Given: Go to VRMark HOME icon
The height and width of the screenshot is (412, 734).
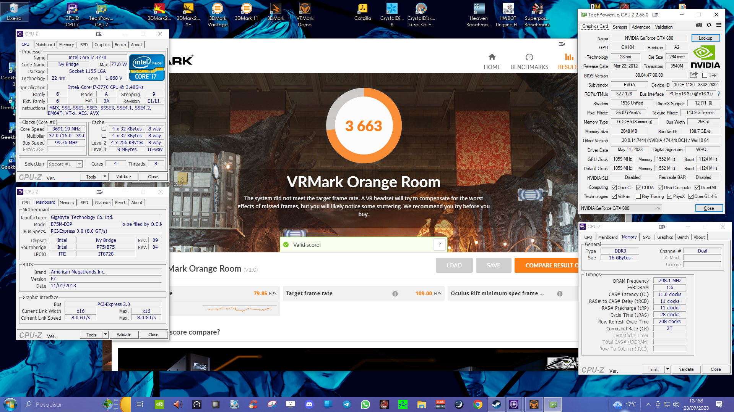Looking at the screenshot, I should (x=492, y=57).
